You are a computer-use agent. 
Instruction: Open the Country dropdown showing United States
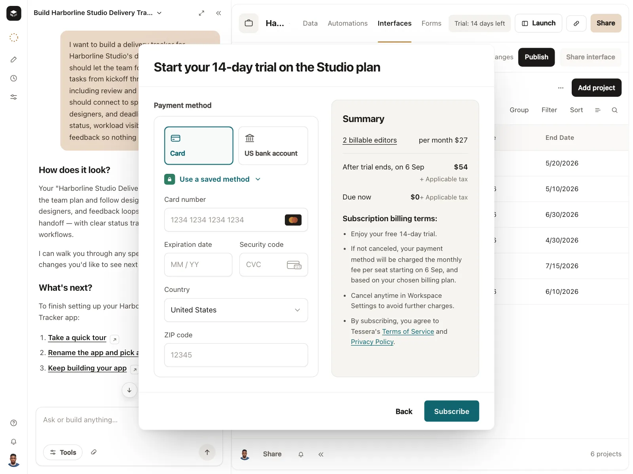click(x=236, y=310)
